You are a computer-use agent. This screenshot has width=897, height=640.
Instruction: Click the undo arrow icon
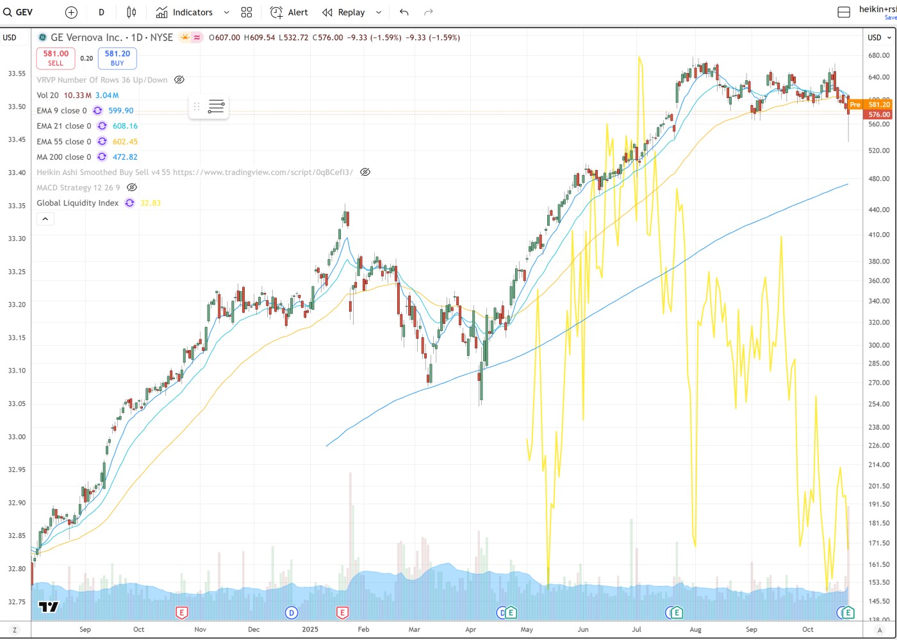pos(404,12)
